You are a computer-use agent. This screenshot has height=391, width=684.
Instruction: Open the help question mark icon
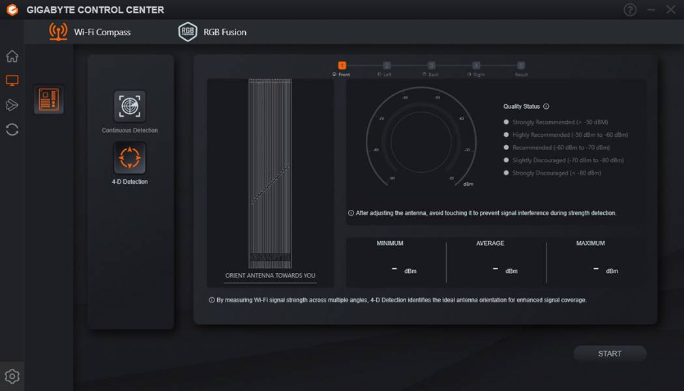(630, 10)
